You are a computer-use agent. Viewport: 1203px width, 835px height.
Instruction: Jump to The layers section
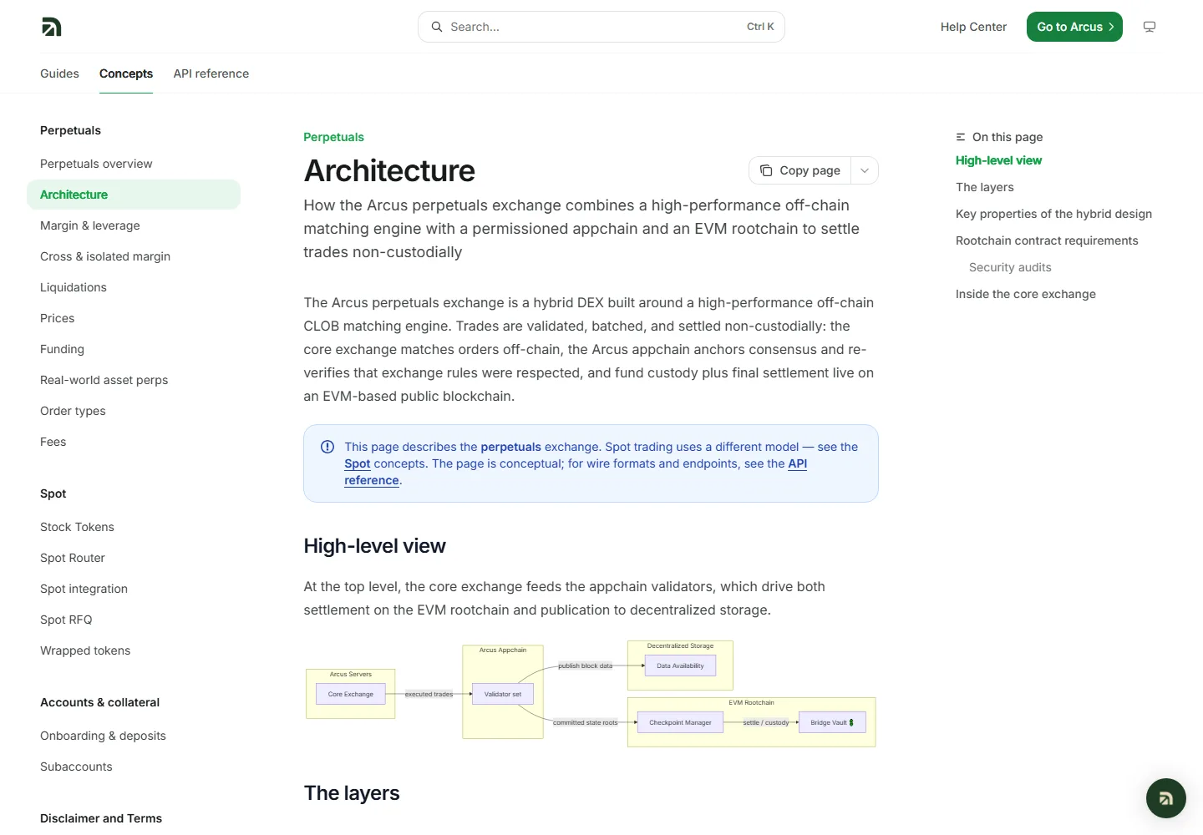[985, 187]
